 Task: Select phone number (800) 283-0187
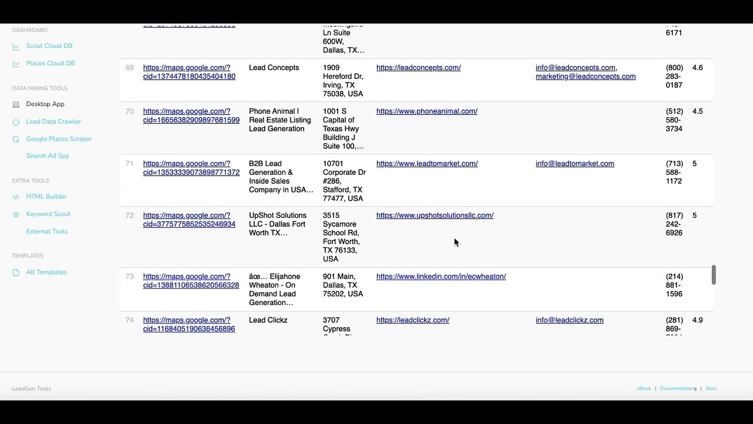[675, 77]
